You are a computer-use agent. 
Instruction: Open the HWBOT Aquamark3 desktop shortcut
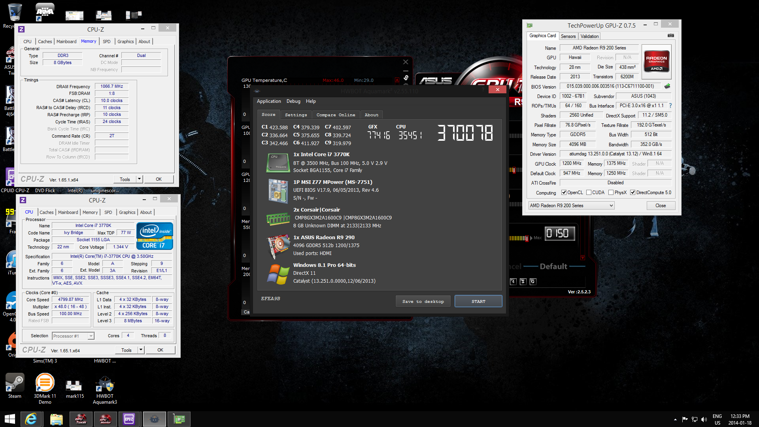pos(105,390)
